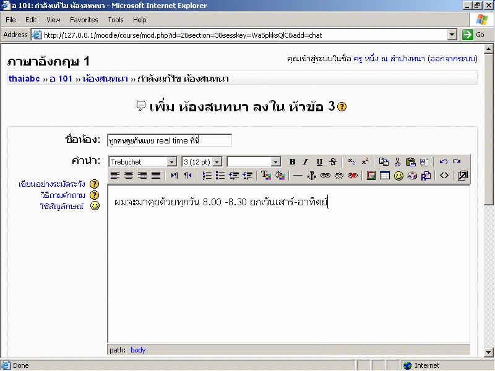
Task: Insert a bulleted list
Action: pos(220,176)
